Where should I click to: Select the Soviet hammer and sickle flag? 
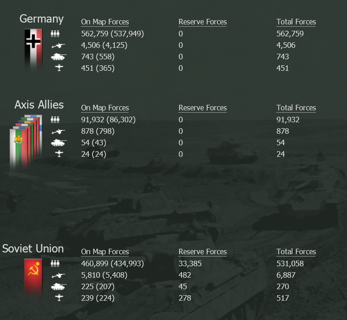click(x=33, y=278)
